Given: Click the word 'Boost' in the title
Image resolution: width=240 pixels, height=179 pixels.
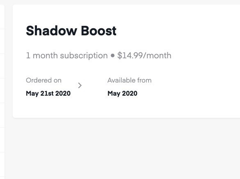Looking at the screenshot, I should (x=99, y=31).
